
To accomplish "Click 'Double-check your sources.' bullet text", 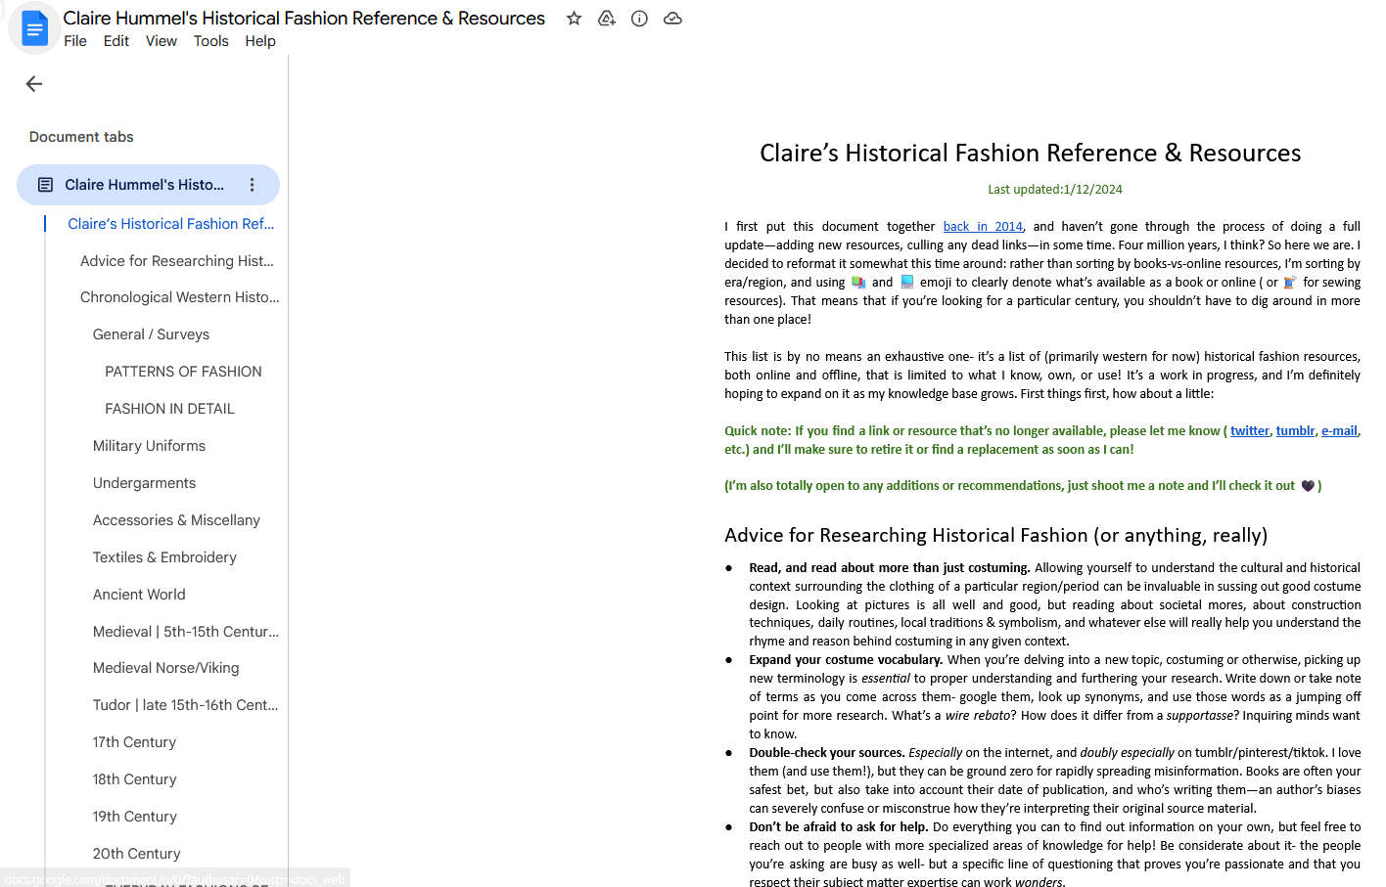I will pos(826,753).
